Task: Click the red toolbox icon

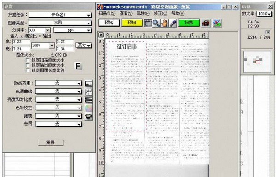Action: (206, 23)
